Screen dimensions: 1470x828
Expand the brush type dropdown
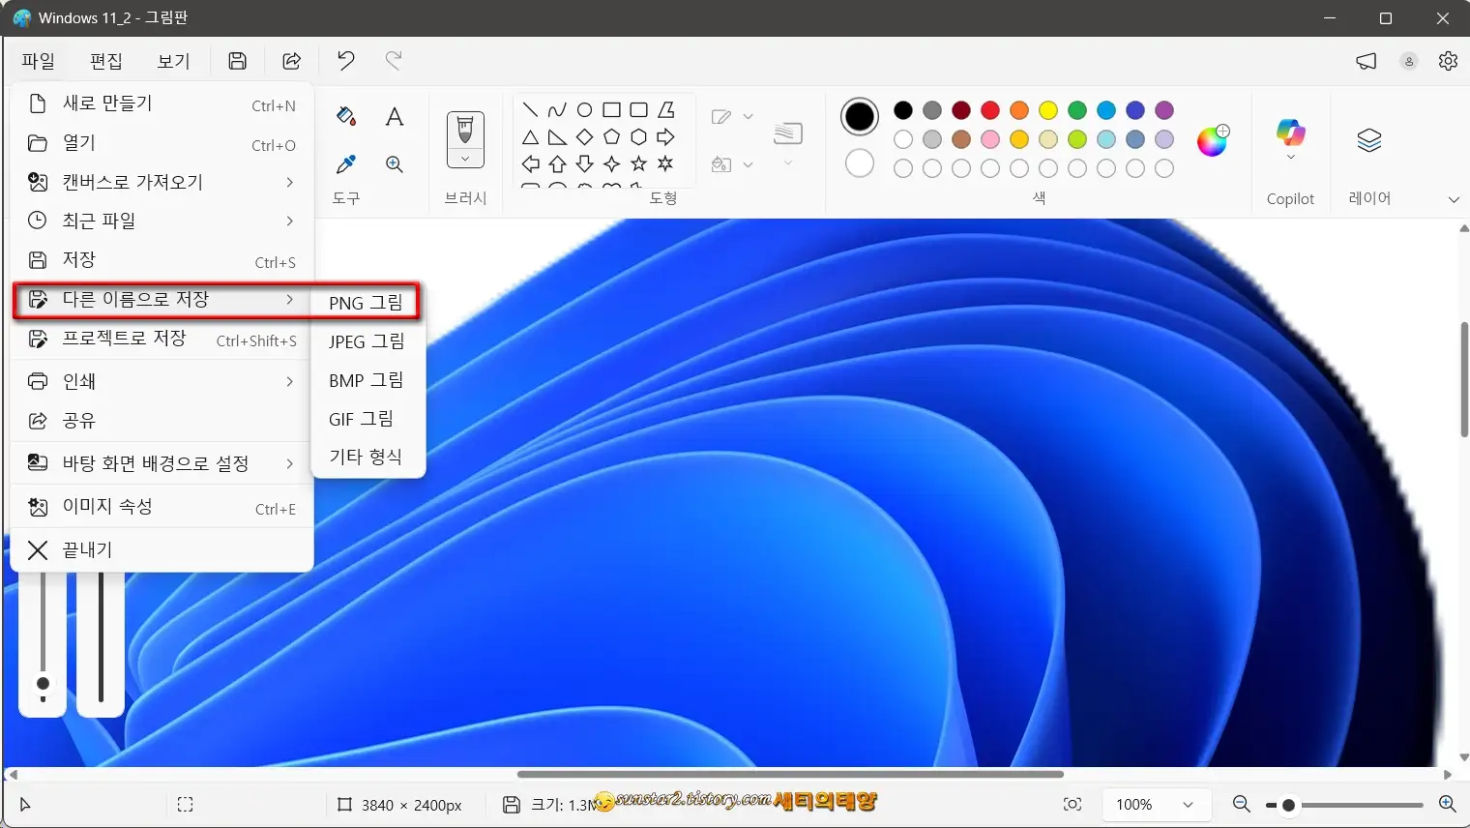pos(465,159)
